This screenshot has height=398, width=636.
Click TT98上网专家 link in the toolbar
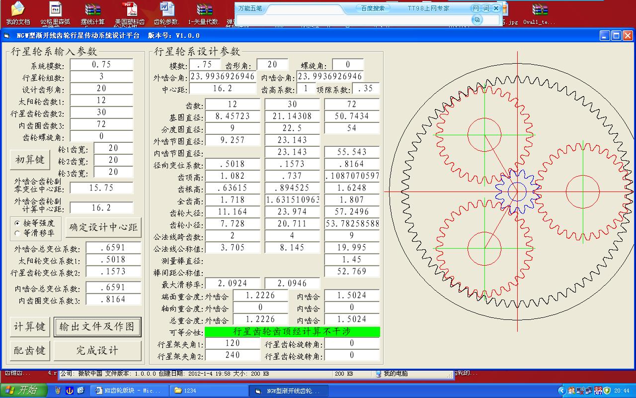[428, 8]
